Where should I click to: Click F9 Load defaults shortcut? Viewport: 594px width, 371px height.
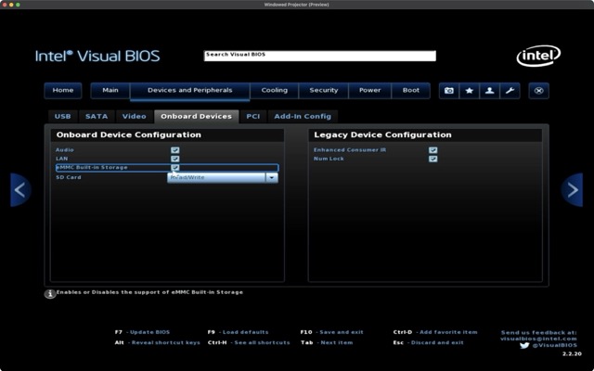238,332
